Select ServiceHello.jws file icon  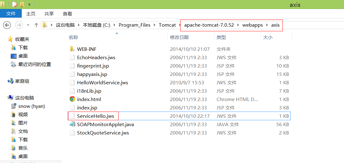[72, 116]
